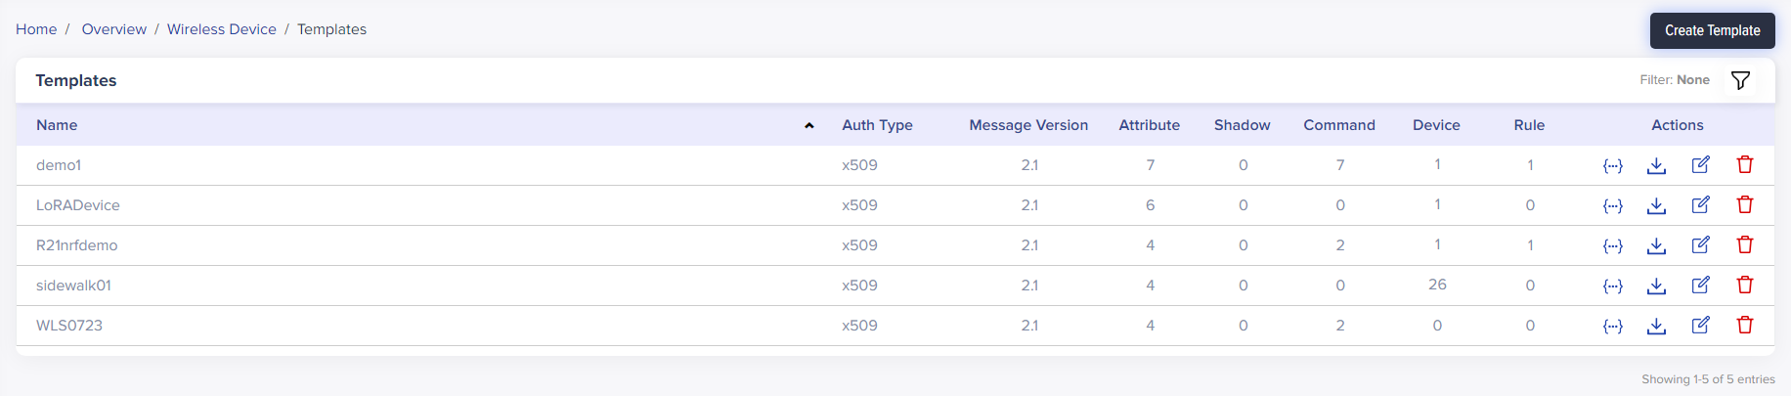This screenshot has width=1791, height=396.
Task: Open the R21nrfdemo template name
Action: coord(77,245)
